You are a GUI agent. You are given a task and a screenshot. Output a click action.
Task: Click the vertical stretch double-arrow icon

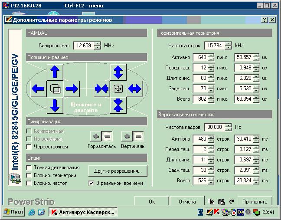click(x=118, y=72)
